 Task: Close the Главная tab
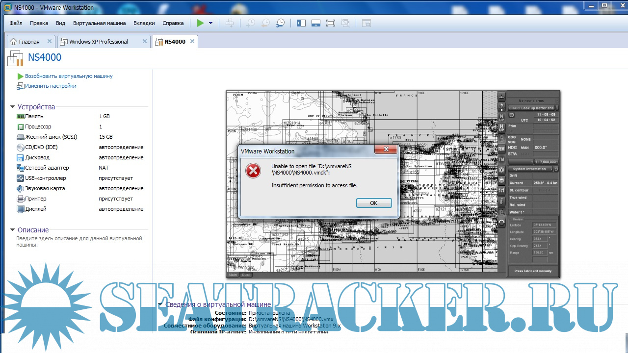pyautogui.click(x=49, y=42)
